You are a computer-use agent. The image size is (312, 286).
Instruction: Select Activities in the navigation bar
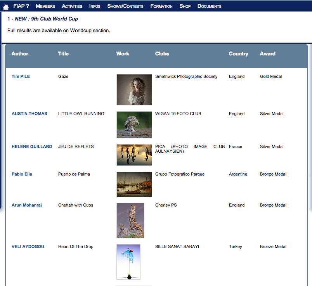(x=72, y=6)
